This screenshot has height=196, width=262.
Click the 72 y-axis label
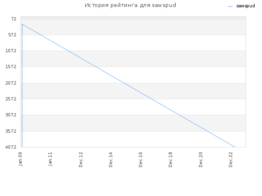pos(14,19)
